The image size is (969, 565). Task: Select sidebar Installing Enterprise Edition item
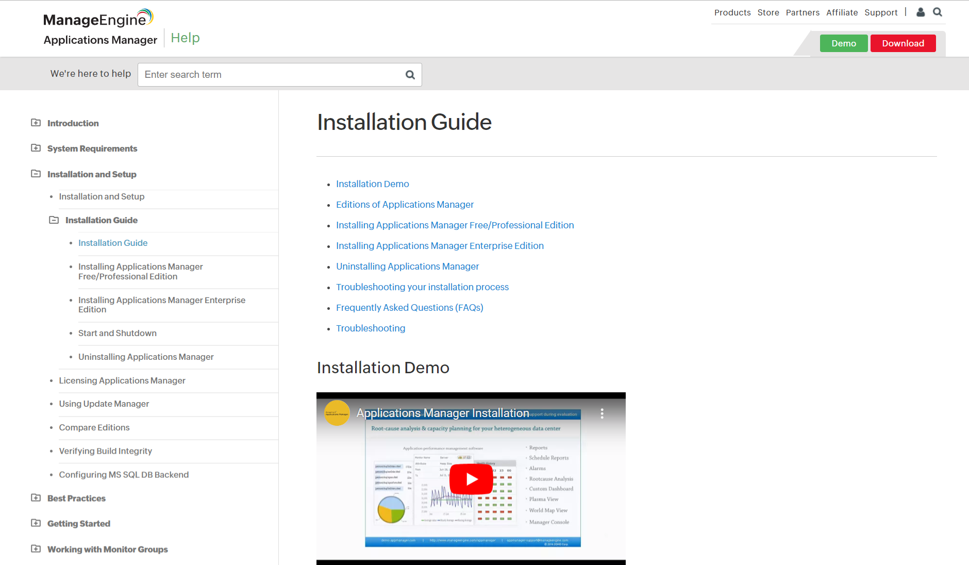coord(162,305)
